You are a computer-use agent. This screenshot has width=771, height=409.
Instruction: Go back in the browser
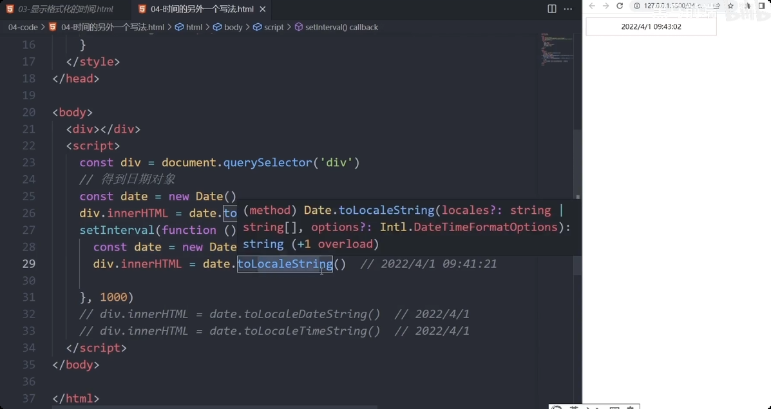(x=592, y=6)
